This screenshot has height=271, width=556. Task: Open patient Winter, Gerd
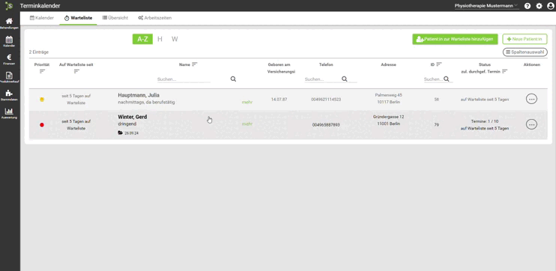point(133,117)
